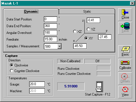Click the Start Capture - F12 label
Image resolution: width=136 pixels, height=102 pixels.
(x=98, y=94)
